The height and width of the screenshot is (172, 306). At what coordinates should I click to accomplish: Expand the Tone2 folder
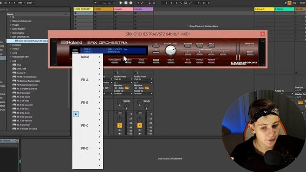(11, 49)
